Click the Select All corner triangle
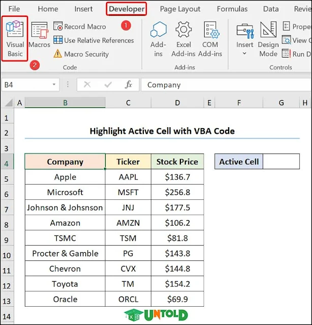This screenshot has height=325, width=312. pos(8,103)
